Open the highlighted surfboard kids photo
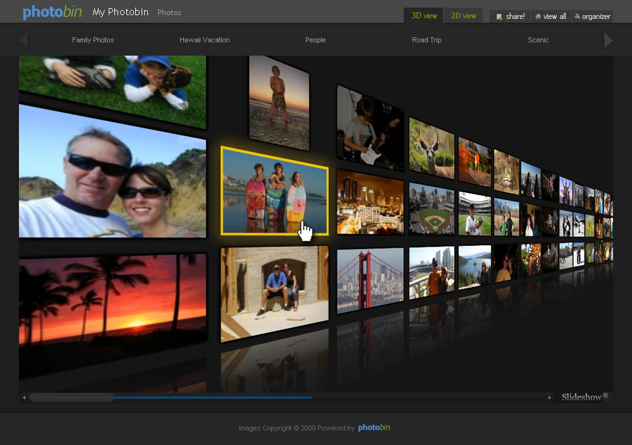The width and height of the screenshot is (632, 445). click(274, 191)
